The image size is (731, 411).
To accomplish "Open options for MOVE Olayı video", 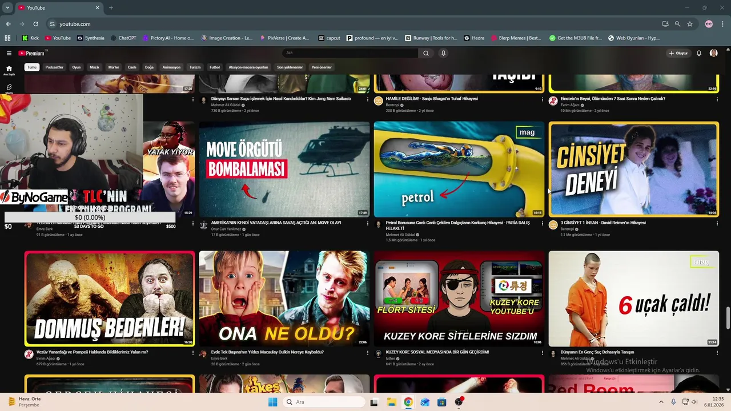I will [368, 223].
